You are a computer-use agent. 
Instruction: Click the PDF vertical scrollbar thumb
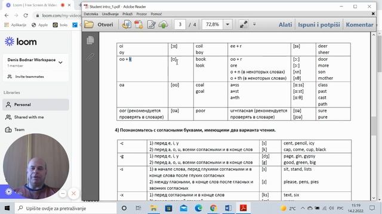[374, 126]
